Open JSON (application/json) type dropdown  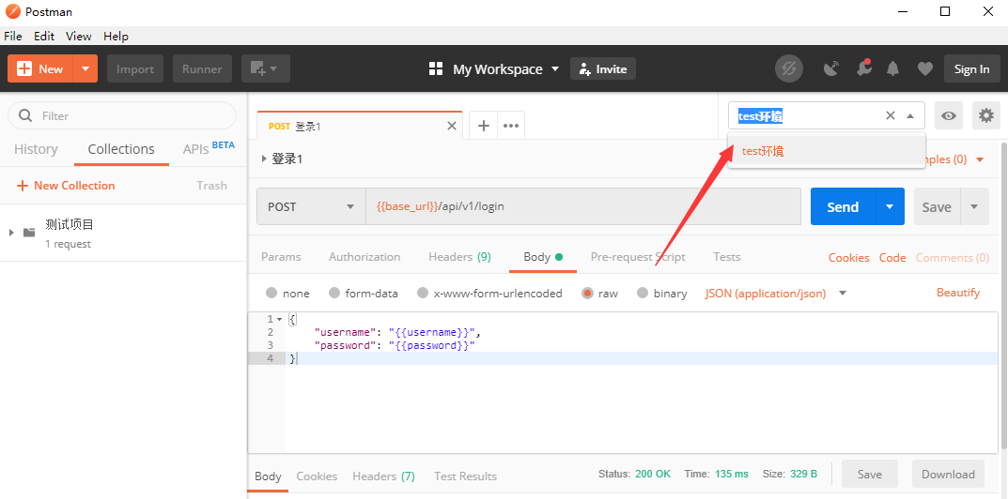tap(776, 293)
